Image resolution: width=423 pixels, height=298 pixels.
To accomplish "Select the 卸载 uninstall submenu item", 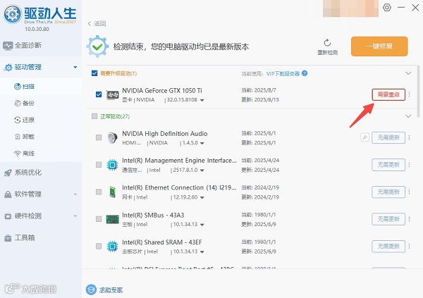I will click(x=41, y=137).
